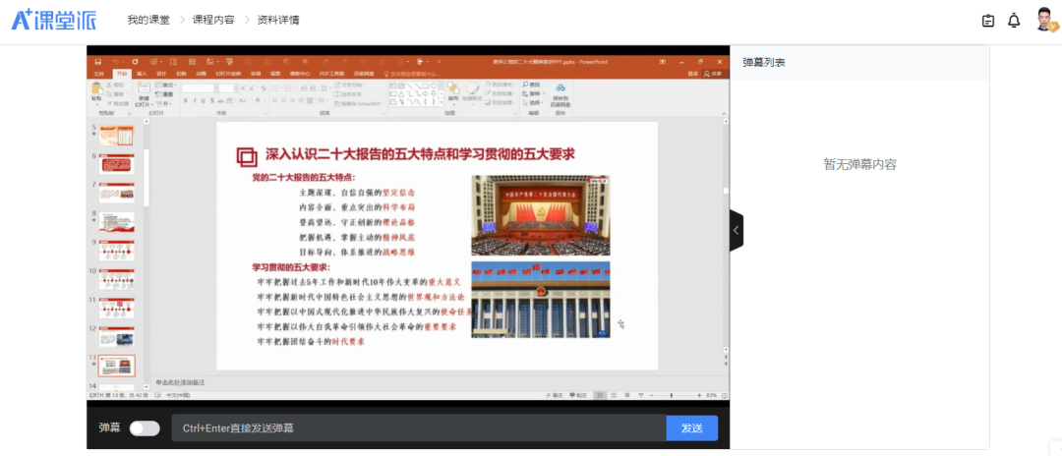
Task: Toggle the 弹幕 switch
Action: 145,428
